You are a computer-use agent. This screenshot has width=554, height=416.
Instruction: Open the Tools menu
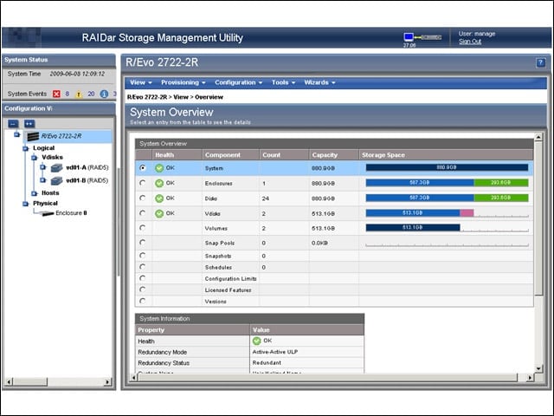click(x=283, y=82)
